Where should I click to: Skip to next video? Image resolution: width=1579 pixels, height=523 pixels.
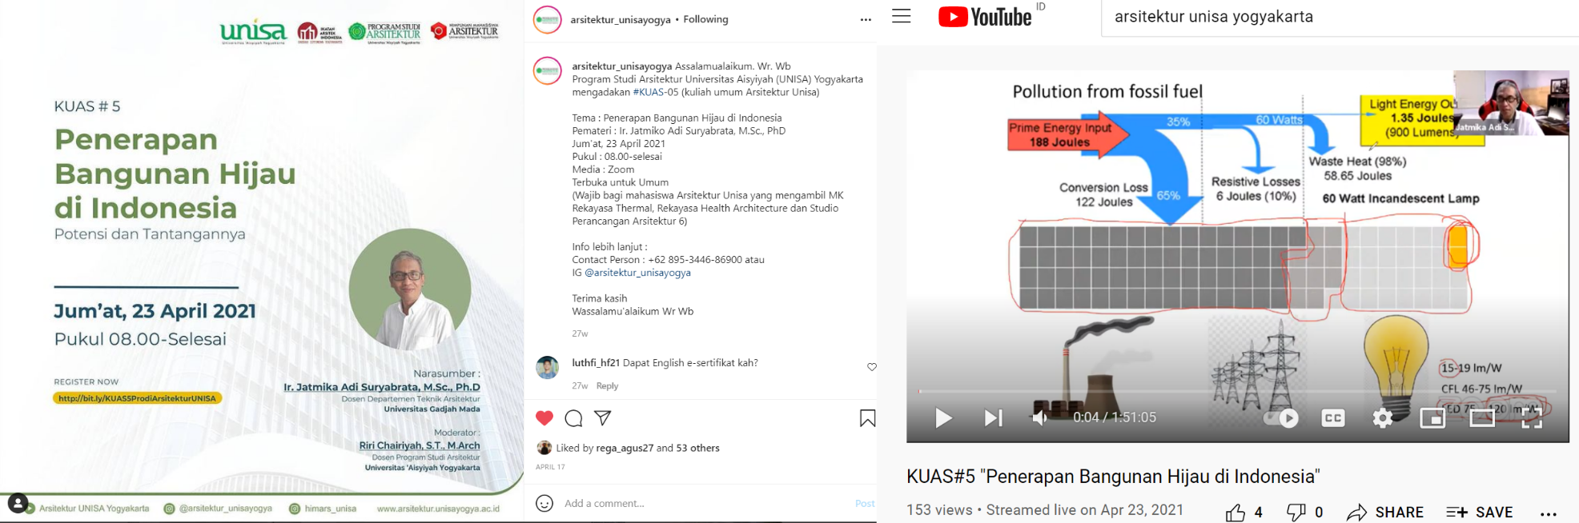click(993, 417)
